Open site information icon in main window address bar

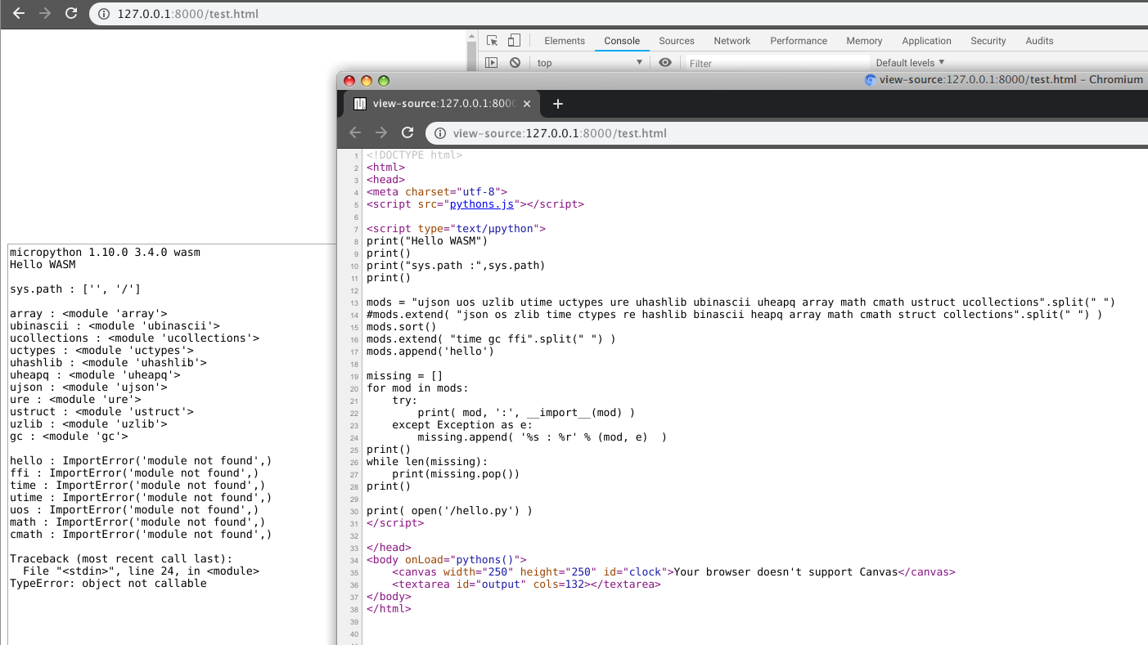tap(104, 14)
